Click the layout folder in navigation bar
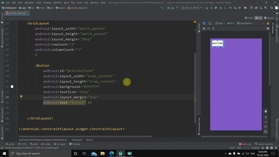279x157 pixels. (x=60, y=8)
